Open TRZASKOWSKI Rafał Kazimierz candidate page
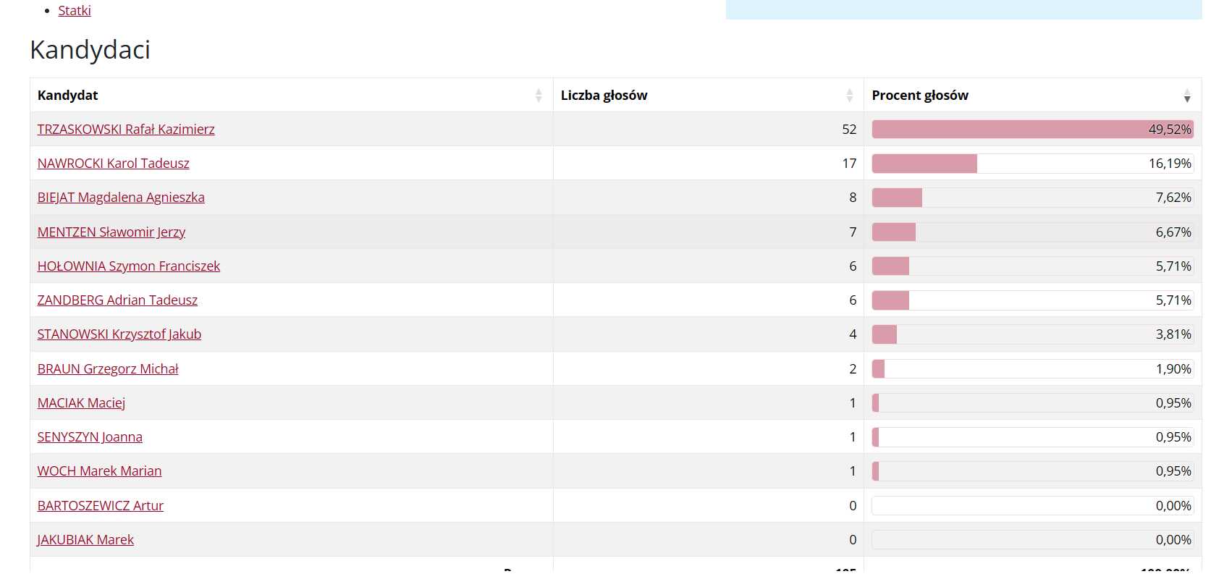The height and width of the screenshot is (574, 1232). point(126,130)
